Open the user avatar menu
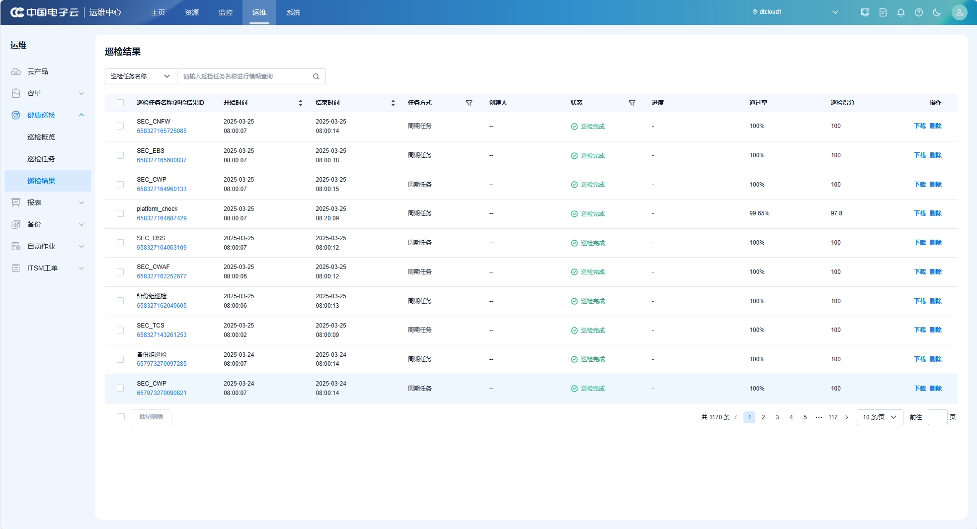977x529 pixels. coord(960,12)
